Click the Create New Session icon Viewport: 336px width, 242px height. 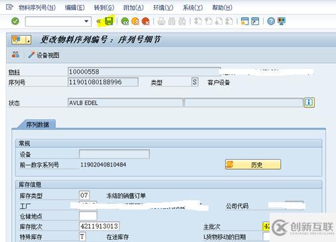pyautogui.click(x=244, y=21)
